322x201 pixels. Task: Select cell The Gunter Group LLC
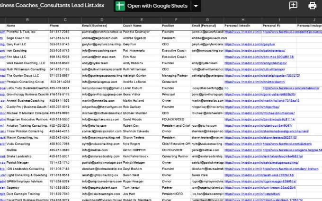coord(27,76)
